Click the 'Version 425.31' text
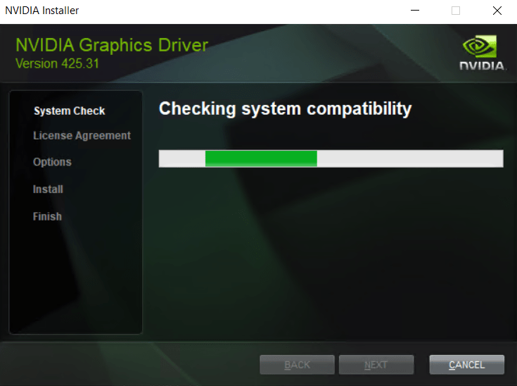 57,63
